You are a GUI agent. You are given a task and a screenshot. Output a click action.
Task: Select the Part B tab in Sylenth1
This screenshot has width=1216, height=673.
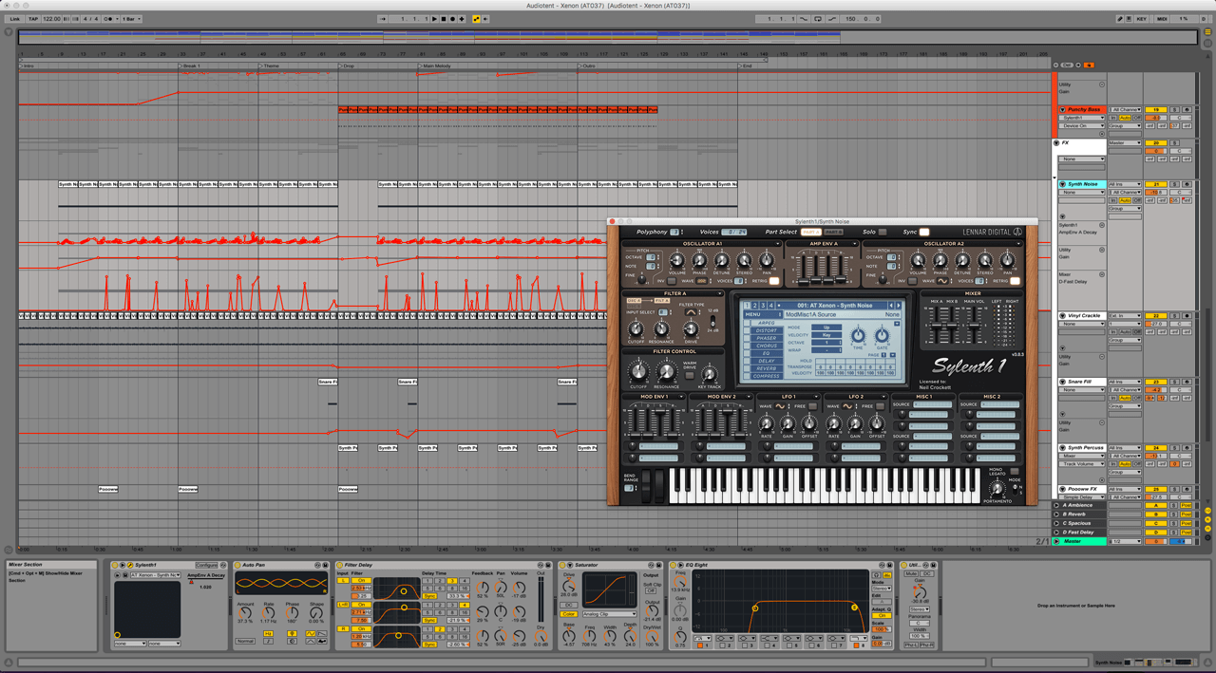pyautogui.click(x=833, y=232)
